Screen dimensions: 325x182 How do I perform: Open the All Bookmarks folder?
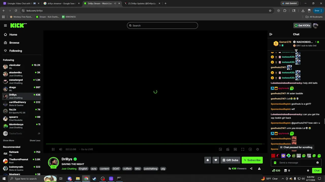(x=314, y=17)
